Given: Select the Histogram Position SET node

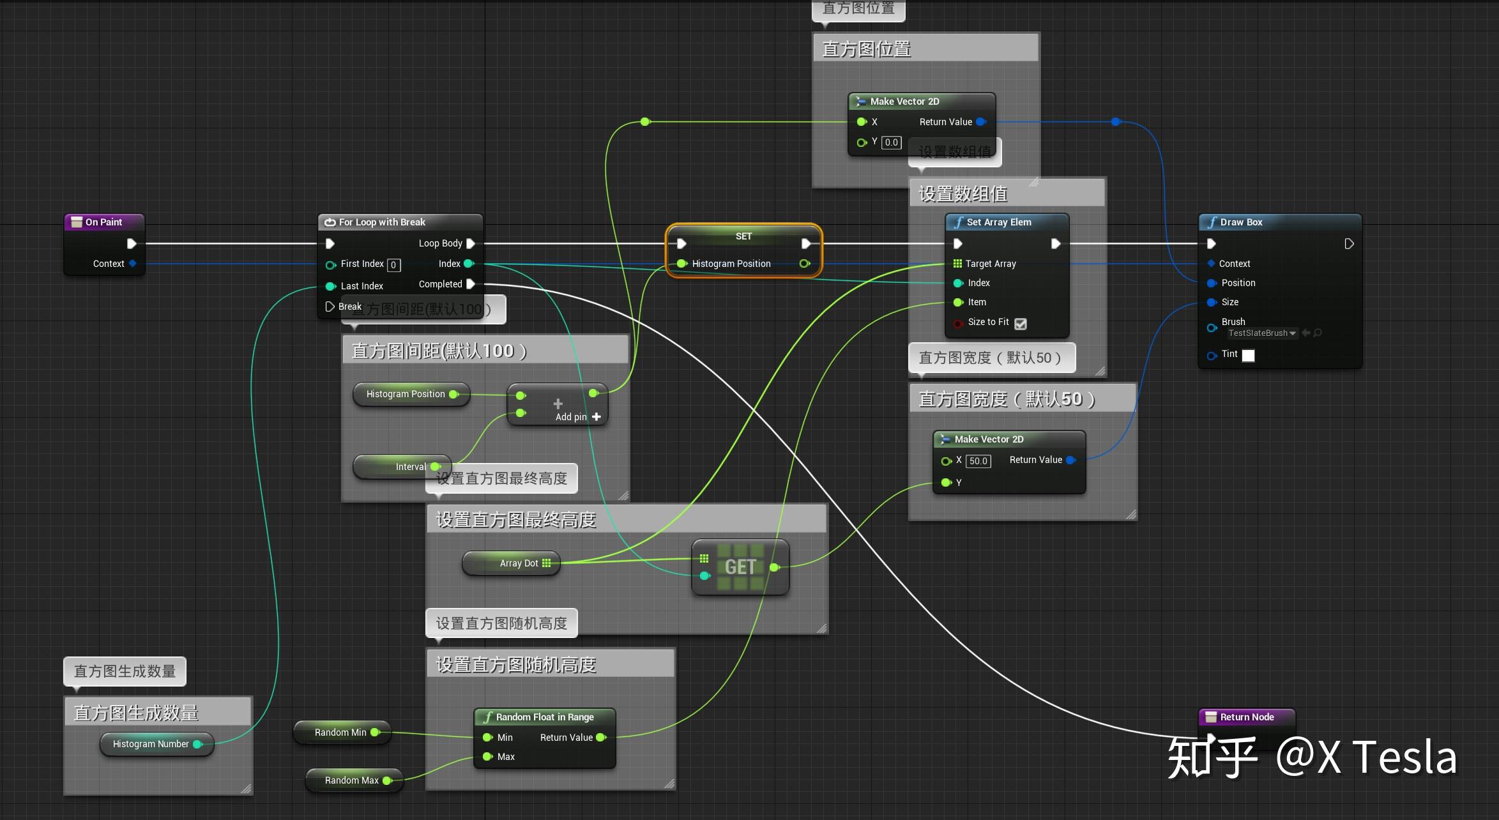Looking at the screenshot, I should coord(743,236).
